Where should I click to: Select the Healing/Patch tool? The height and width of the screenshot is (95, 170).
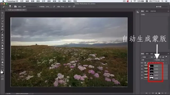coord(2,29)
